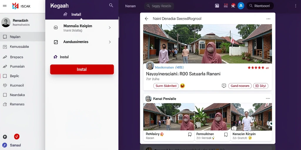
Task: Go back using the arrow in card header
Action: pyautogui.click(x=146, y=18)
